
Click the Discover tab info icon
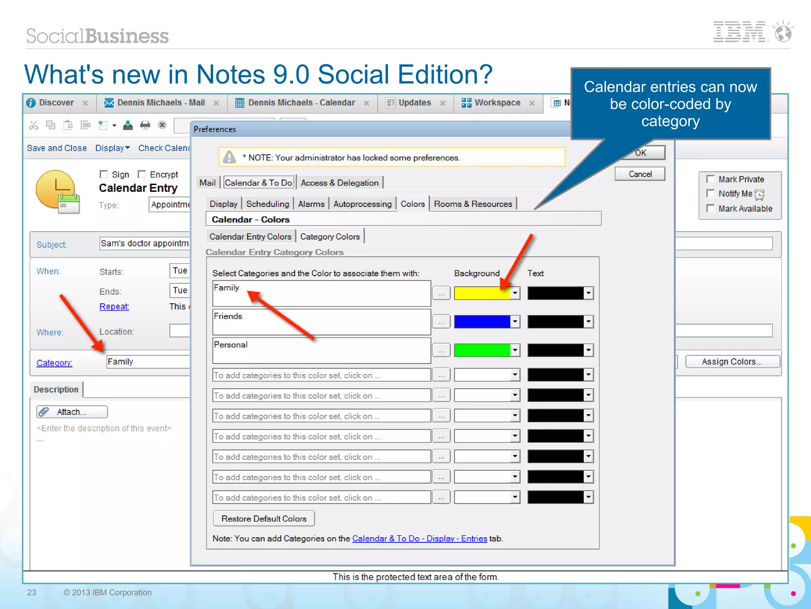pos(31,103)
